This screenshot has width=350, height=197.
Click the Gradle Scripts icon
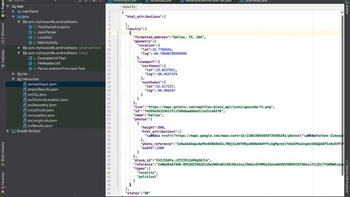[x=14, y=131]
